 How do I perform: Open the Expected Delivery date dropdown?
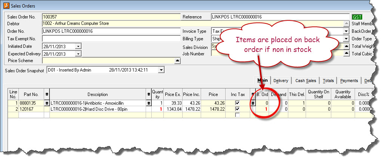coord(78,54)
